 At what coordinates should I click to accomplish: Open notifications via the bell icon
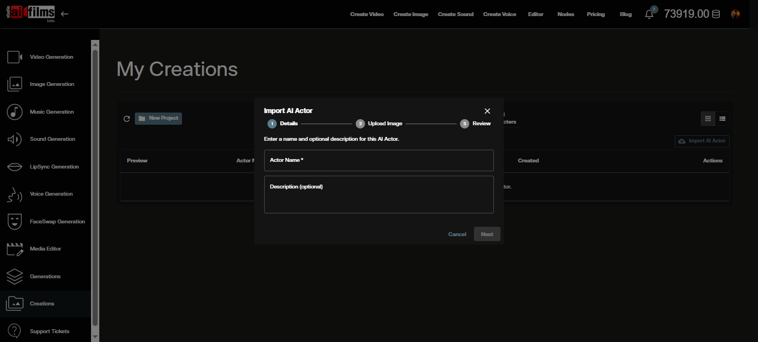[x=649, y=14]
